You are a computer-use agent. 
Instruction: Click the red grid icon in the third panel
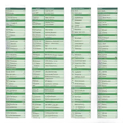[x=73, y=32]
